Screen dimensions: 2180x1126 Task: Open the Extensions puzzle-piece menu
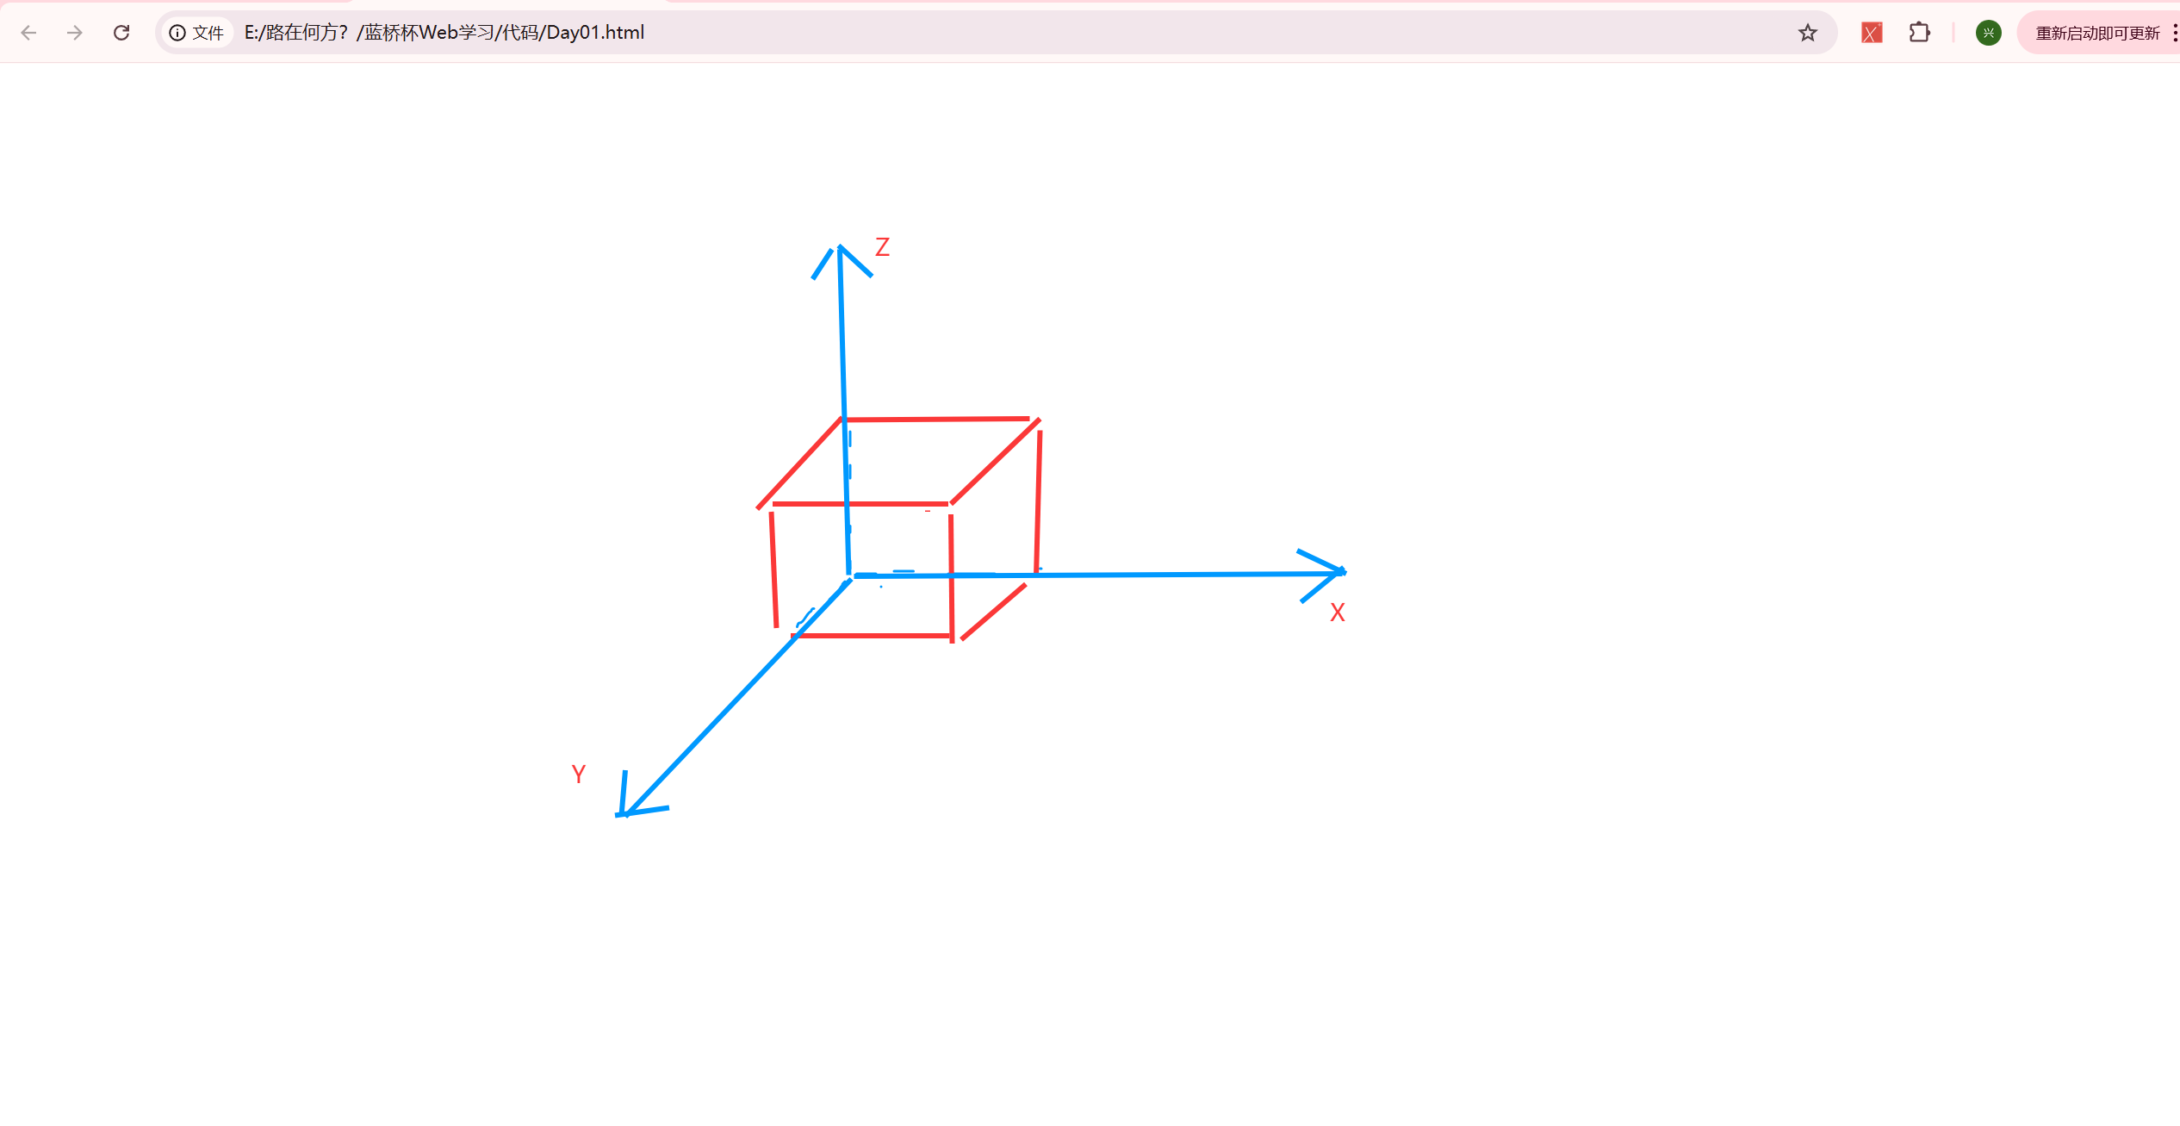tap(1919, 33)
